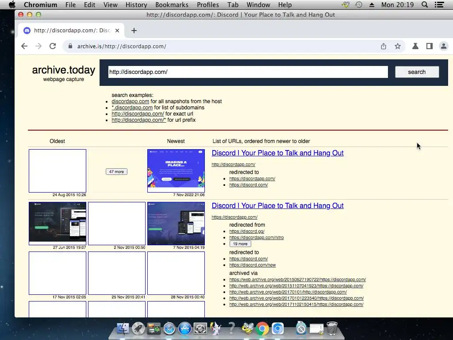Open first Discord Your Place to Talk link
The image size is (453, 340).
[278, 153]
